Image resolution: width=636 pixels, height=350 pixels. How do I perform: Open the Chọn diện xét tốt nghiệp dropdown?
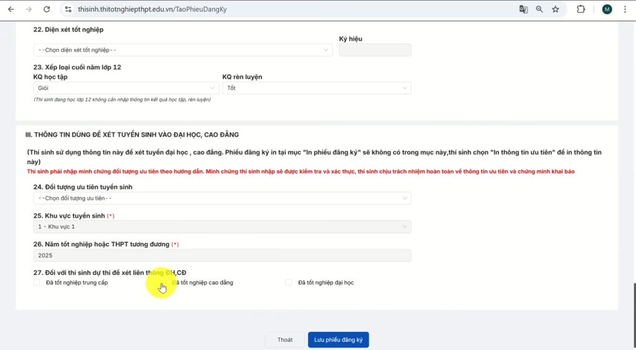pos(183,50)
